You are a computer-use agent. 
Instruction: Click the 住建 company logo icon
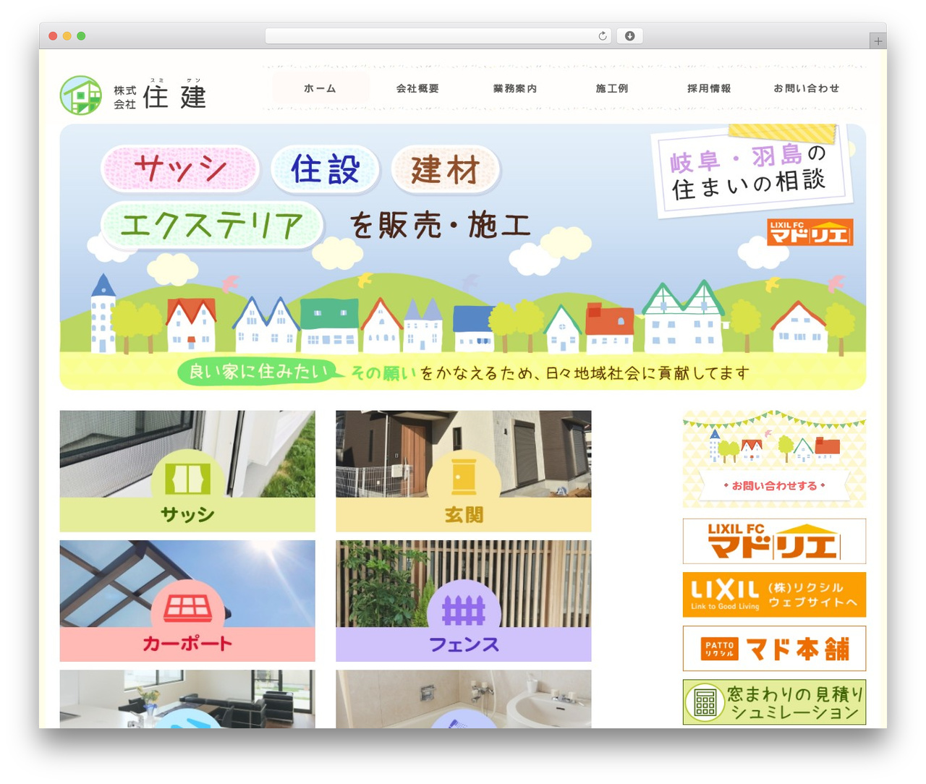coord(81,95)
